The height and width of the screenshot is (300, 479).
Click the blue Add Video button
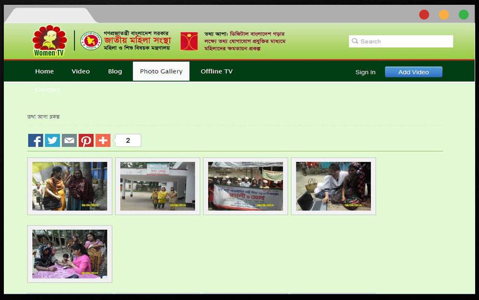[413, 72]
